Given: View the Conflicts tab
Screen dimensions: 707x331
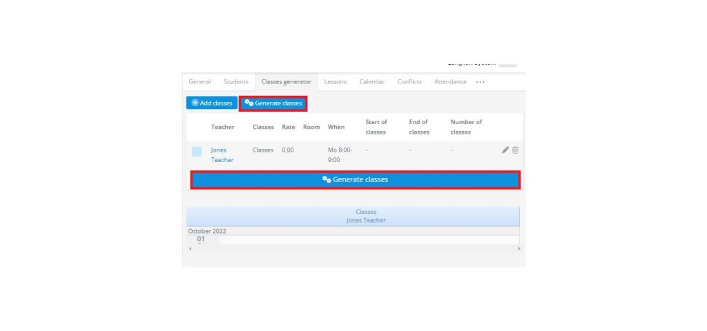Looking at the screenshot, I should 409,82.
